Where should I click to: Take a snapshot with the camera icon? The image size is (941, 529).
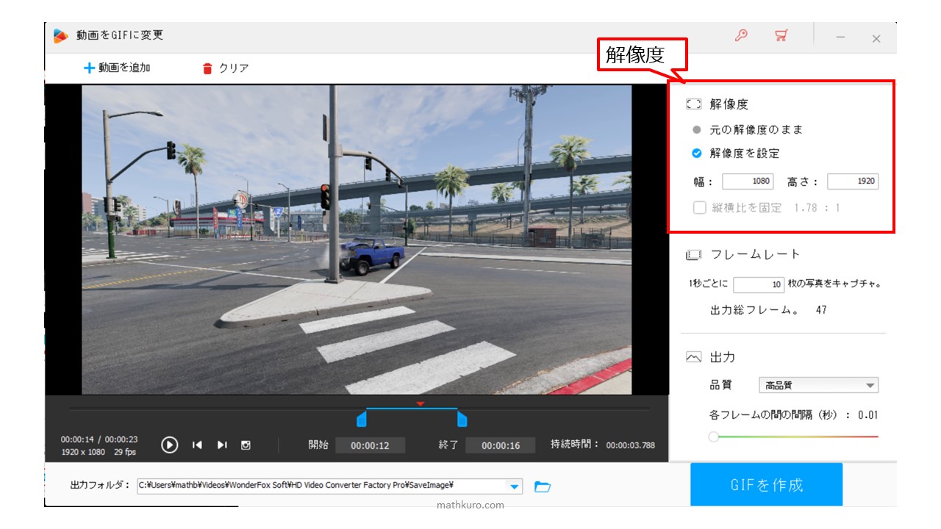pos(246,445)
